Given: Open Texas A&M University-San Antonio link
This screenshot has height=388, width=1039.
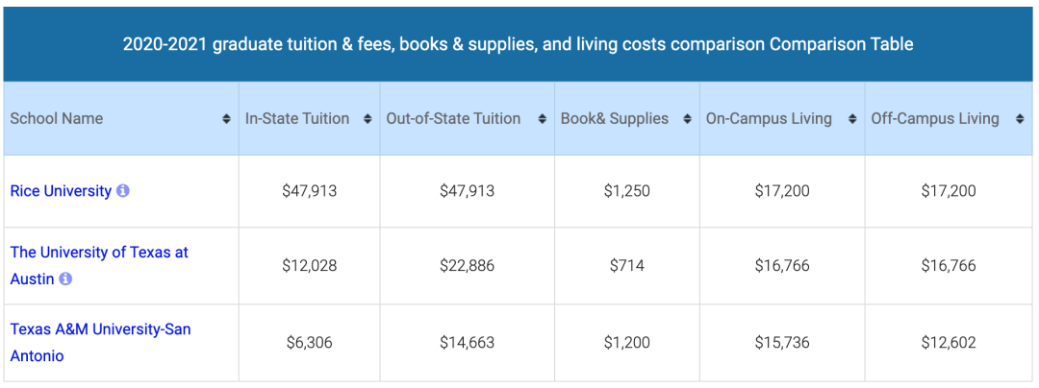Looking at the screenshot, I should (101, 343).
